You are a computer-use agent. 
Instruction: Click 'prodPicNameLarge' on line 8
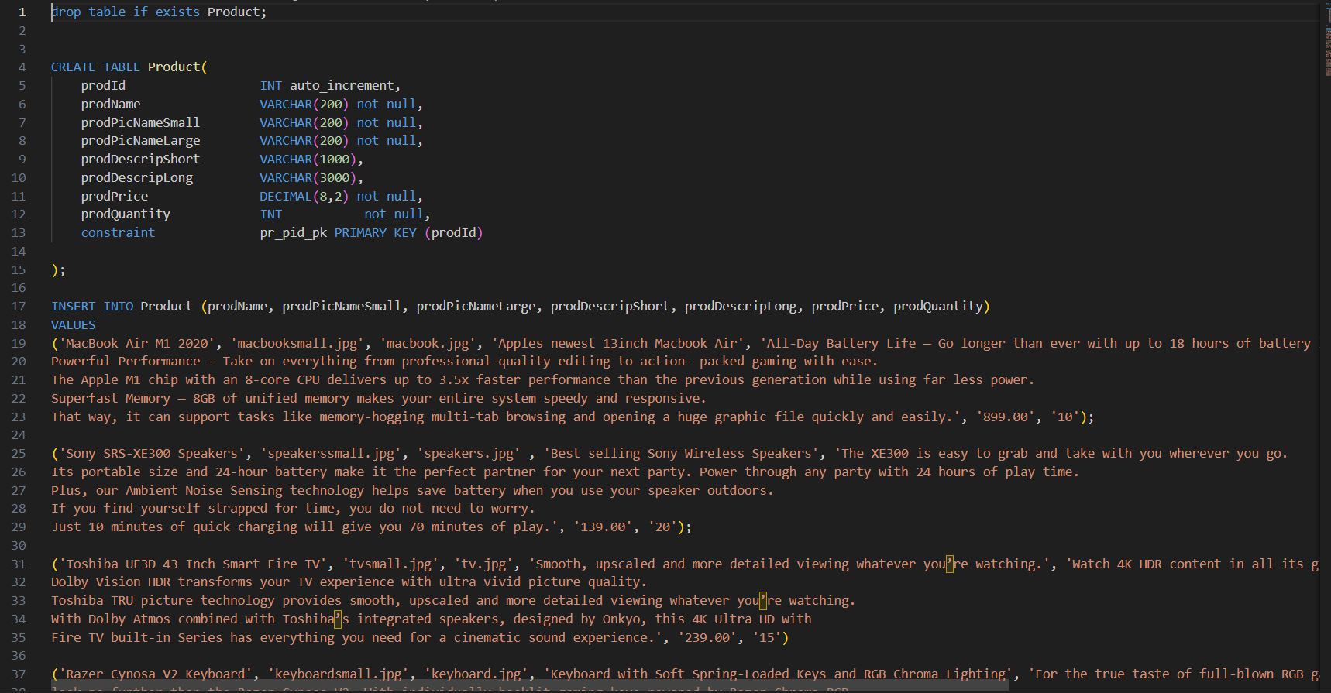coord(140,141)
